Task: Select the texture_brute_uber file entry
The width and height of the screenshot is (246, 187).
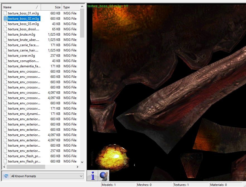Action: coord(23,40)
